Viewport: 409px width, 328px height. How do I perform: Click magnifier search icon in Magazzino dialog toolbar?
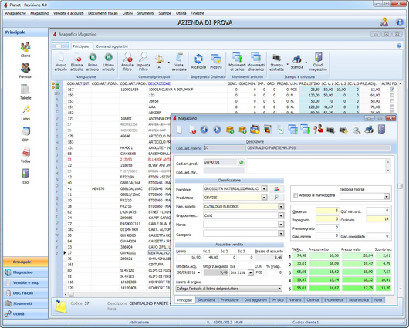click(357, 130)
